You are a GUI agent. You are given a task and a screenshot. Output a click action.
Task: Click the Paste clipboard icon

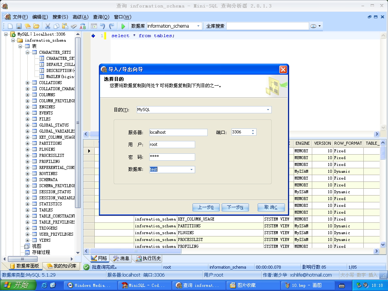point(65,26)
